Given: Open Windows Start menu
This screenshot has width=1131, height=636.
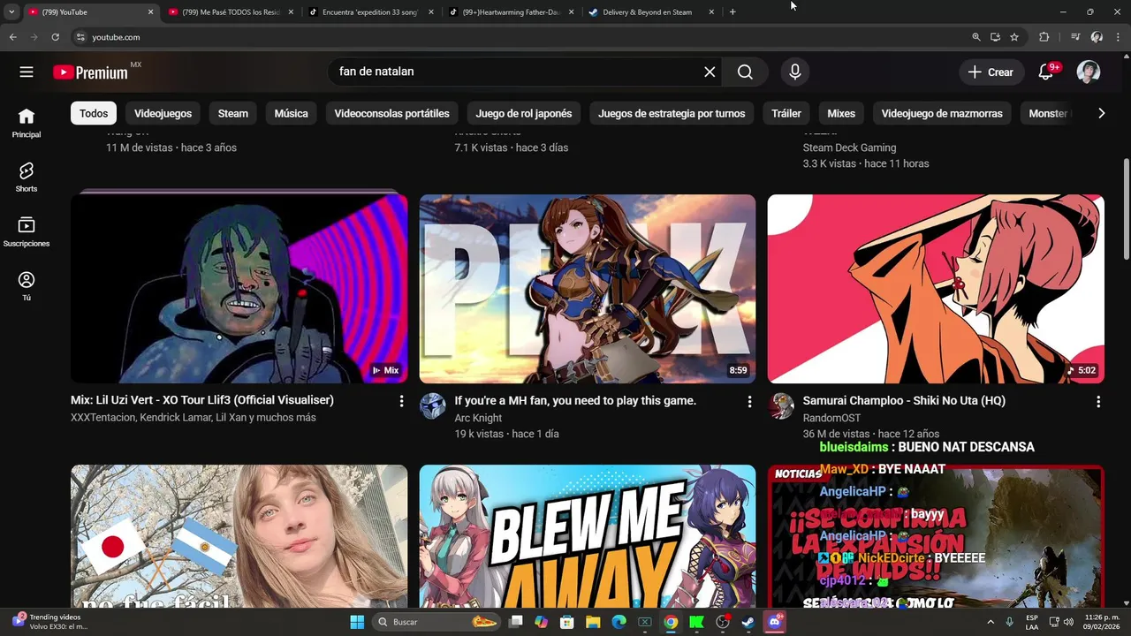Looking at the screenshot, I should (357, 622).
